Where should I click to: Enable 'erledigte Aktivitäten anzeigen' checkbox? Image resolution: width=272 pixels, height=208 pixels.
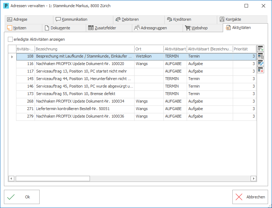coord(10,39)
